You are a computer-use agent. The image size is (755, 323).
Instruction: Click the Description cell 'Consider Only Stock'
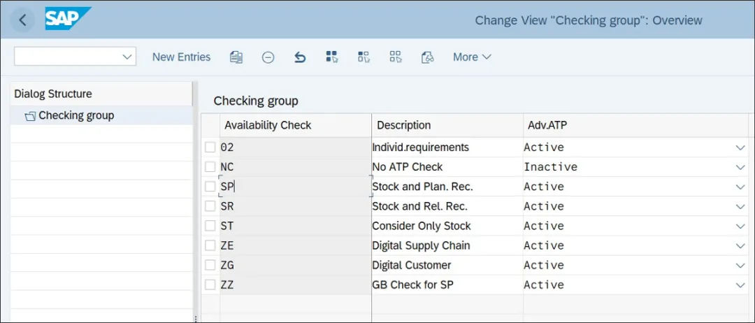pos(422,226)
